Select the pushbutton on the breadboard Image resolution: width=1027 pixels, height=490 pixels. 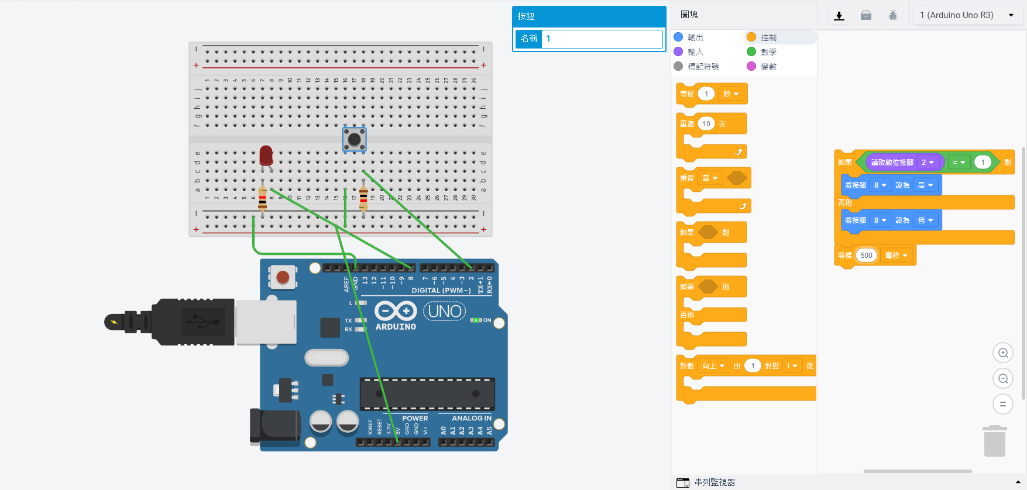pyautogui.click(x=354, y=139)
